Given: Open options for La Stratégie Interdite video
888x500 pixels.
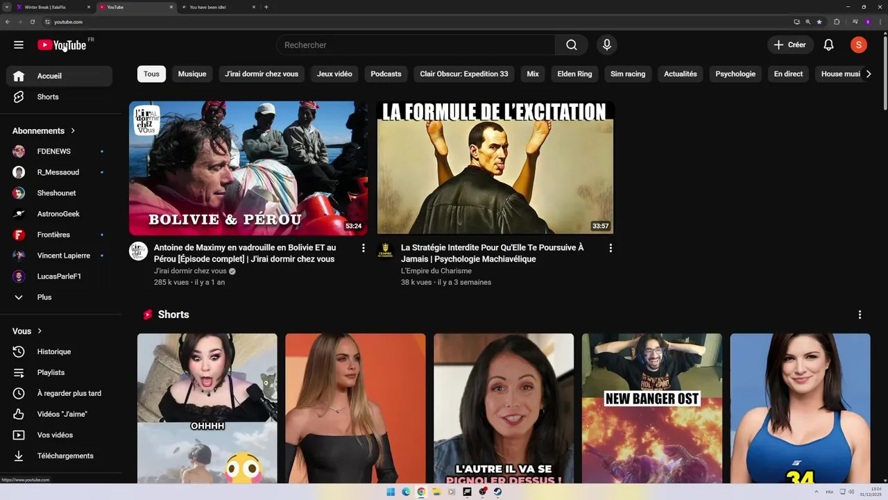Looking at the screenshot, I should tap(610, 248).
